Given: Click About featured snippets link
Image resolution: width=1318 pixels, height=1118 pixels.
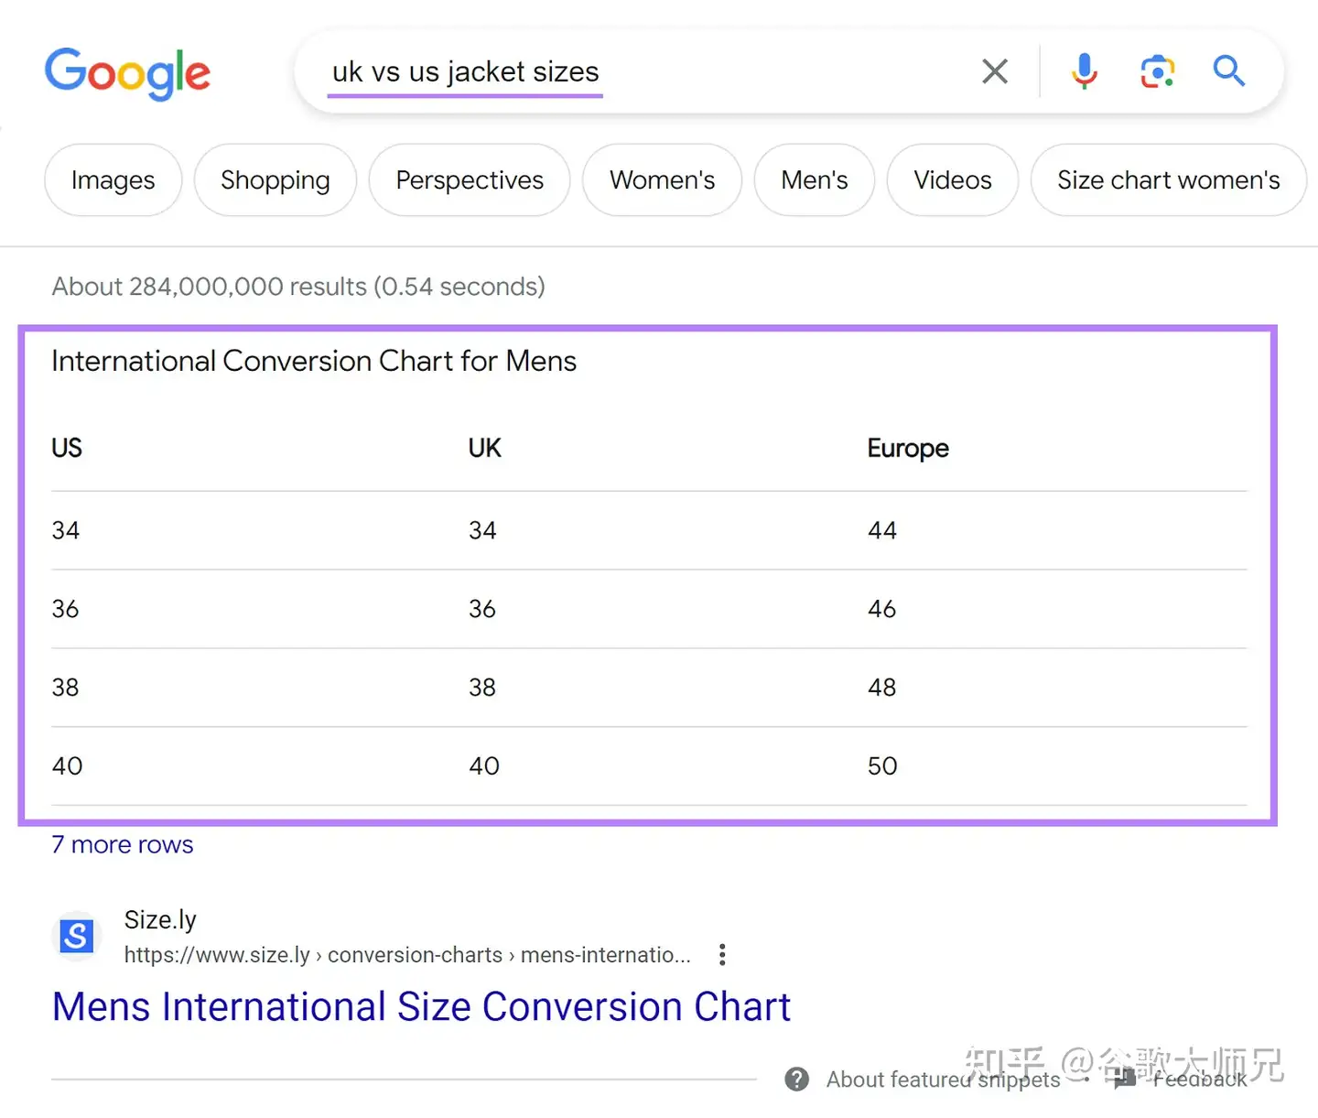Looking at the screenshot, I should point(943,1080).
